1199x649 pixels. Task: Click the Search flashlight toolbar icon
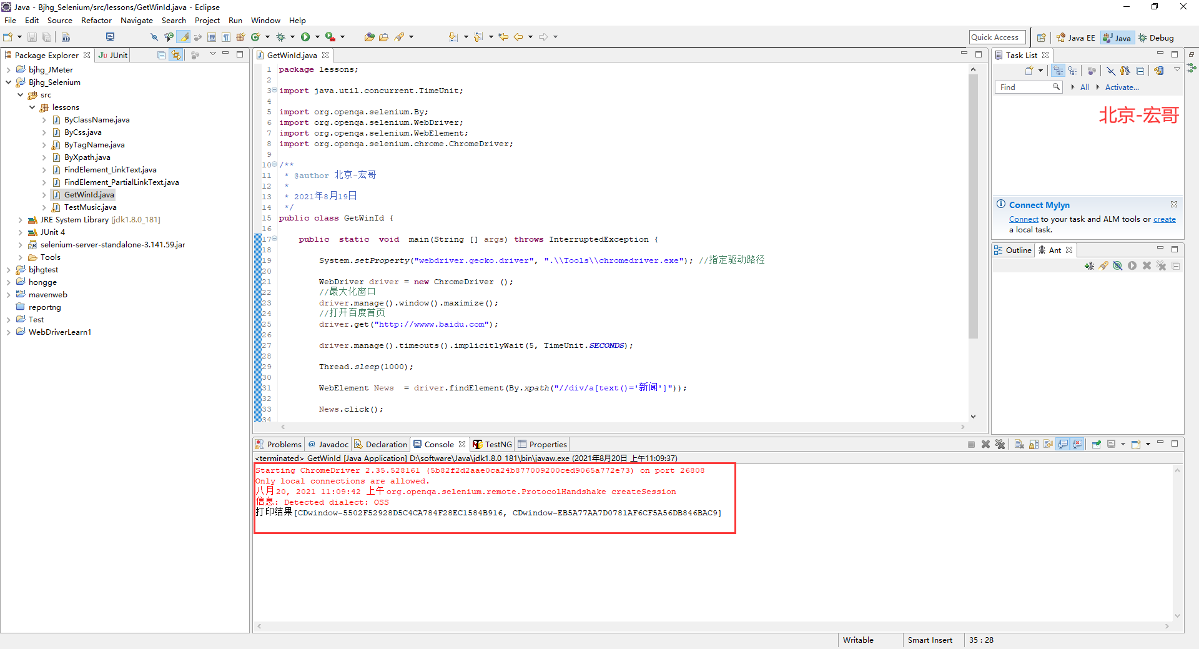pos(399,37)
